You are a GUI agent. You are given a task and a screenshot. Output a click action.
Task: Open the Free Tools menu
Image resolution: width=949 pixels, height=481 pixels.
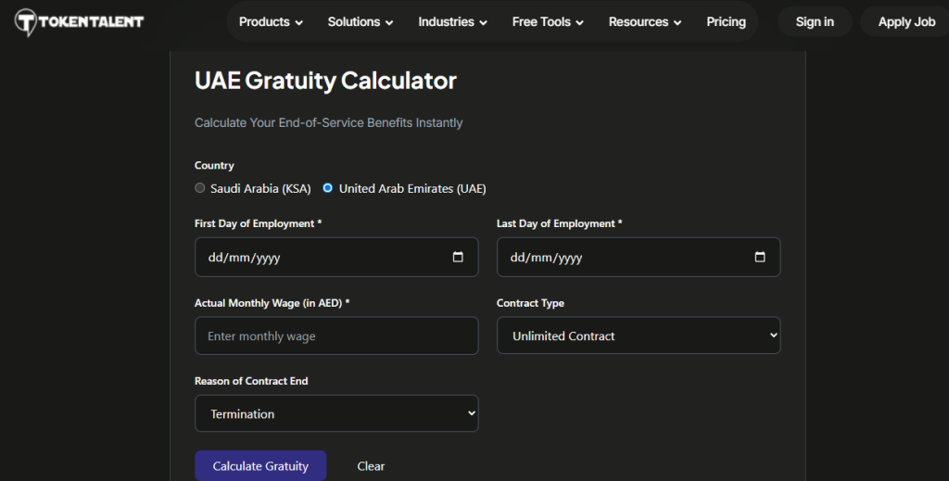[x=548, y=21]
